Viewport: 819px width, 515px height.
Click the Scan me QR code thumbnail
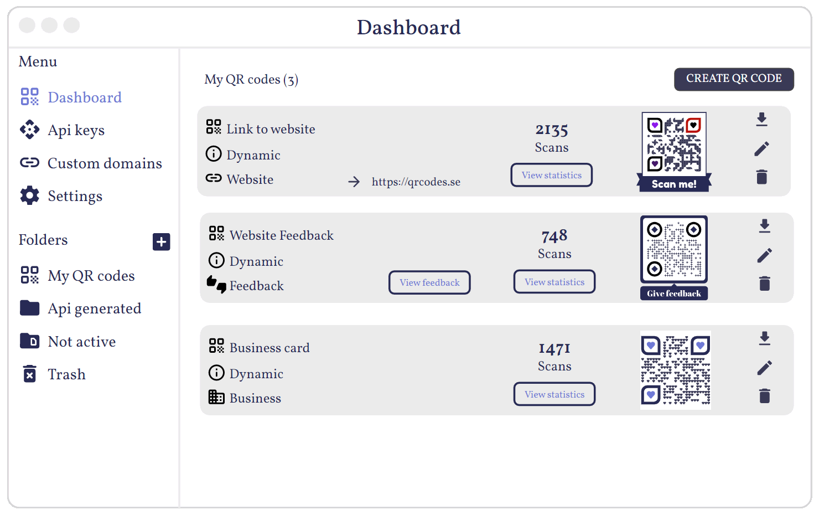(673, 146)
